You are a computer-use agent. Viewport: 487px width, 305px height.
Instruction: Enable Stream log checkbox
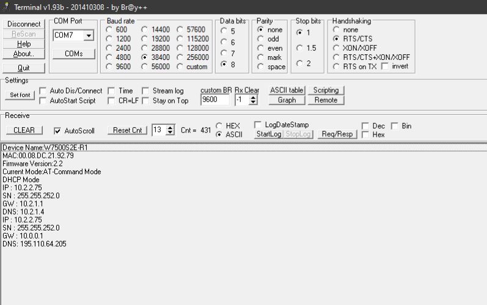145,90
